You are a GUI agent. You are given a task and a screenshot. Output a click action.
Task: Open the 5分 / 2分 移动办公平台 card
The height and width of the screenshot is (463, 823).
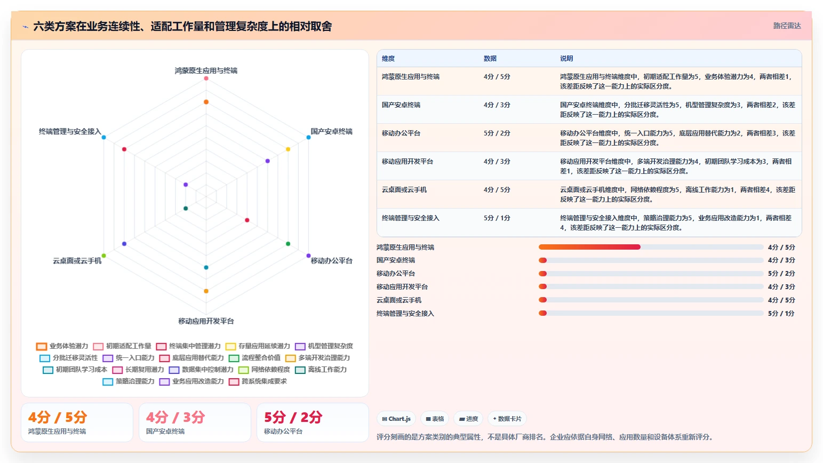(x=313, y=422)
